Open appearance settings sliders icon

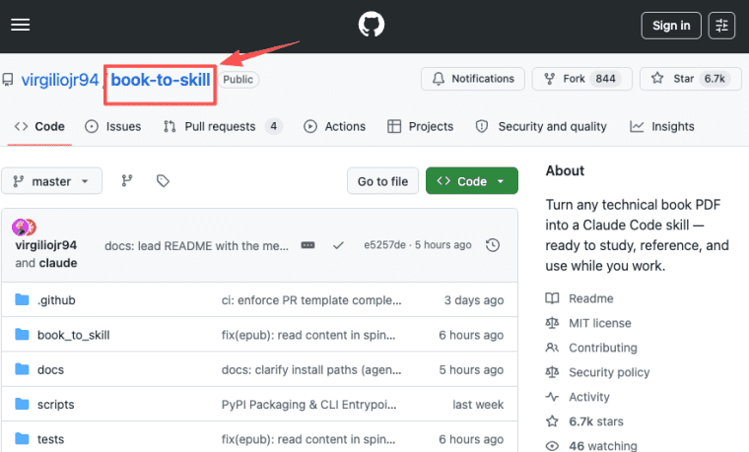(721, 26)
